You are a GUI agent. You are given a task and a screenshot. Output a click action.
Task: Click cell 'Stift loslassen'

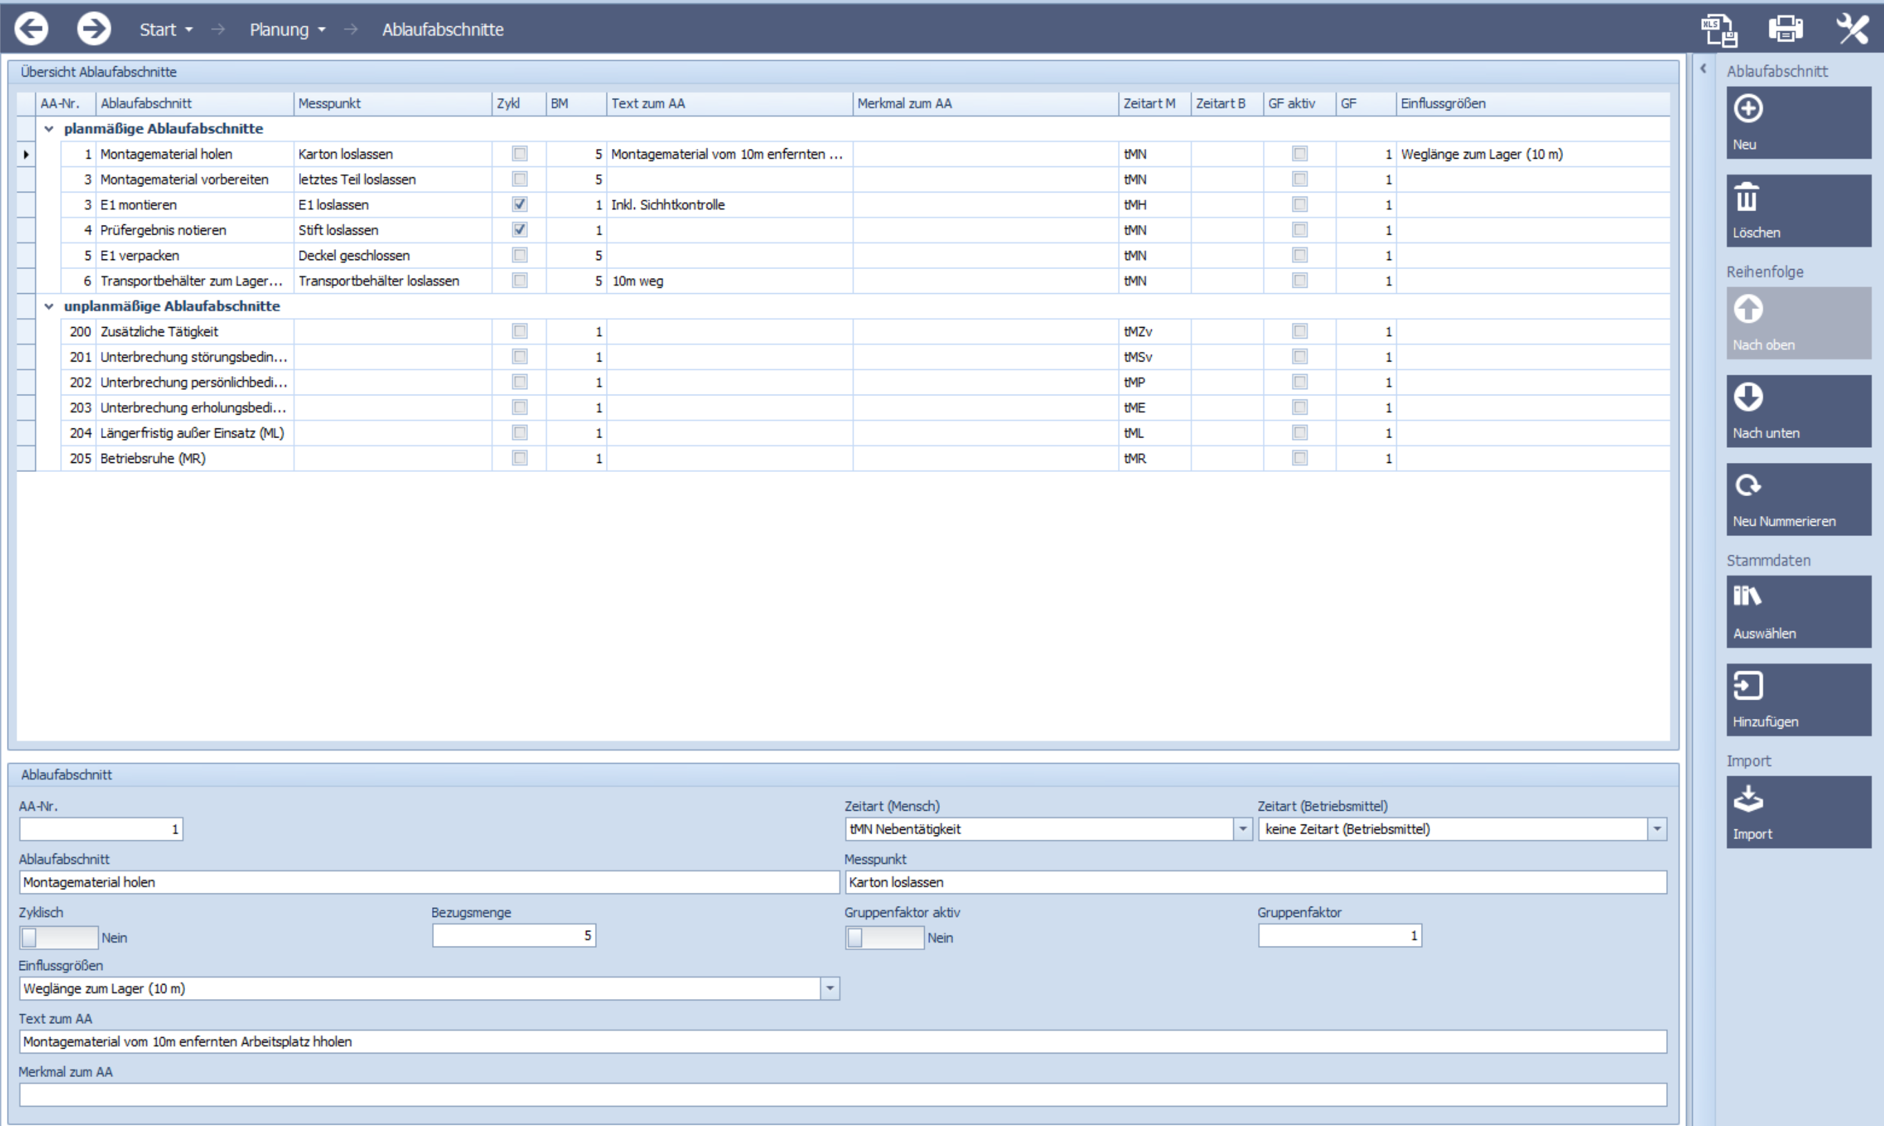(x=393, y=230)
